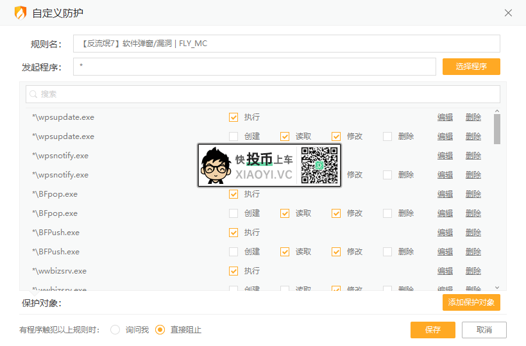Check 删除 for BFpop.exe file row

click(x=387, y=213)
